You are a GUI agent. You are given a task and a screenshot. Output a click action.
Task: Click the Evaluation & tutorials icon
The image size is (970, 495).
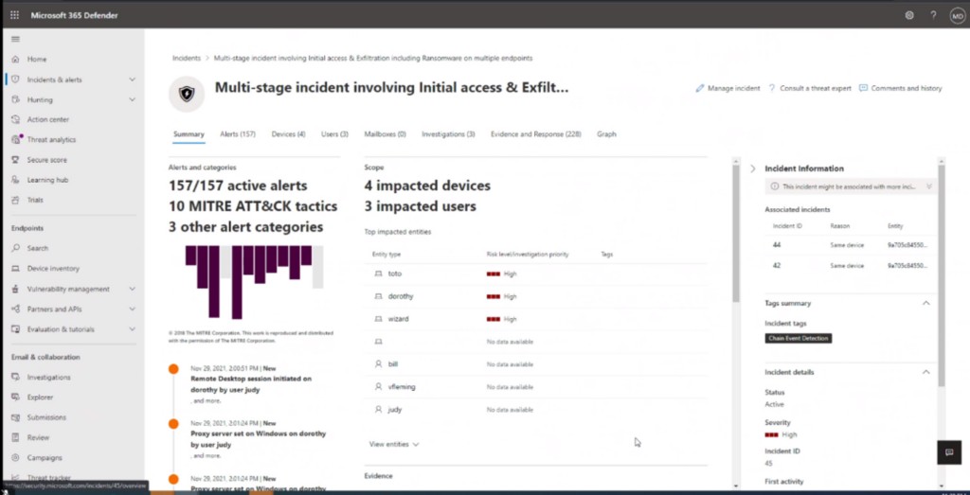15,329
